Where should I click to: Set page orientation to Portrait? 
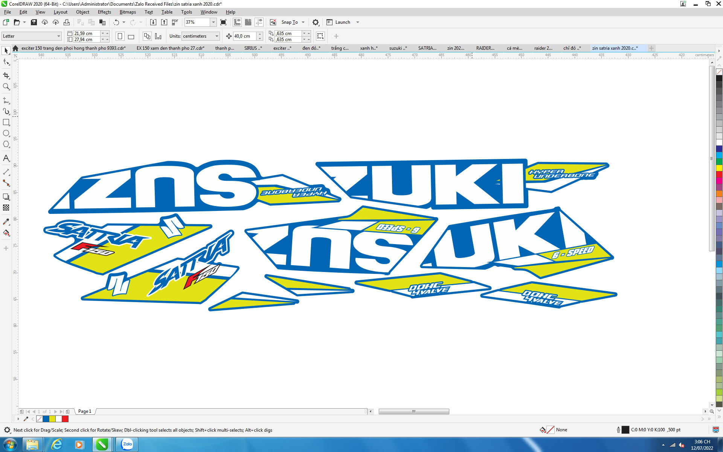120,36
